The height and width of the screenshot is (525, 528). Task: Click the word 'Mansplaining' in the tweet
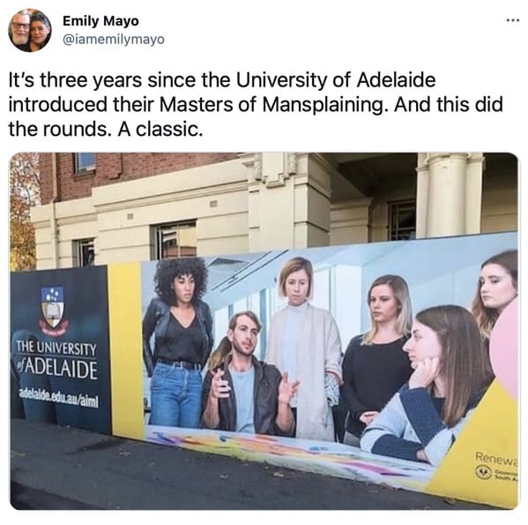[323, 105]
